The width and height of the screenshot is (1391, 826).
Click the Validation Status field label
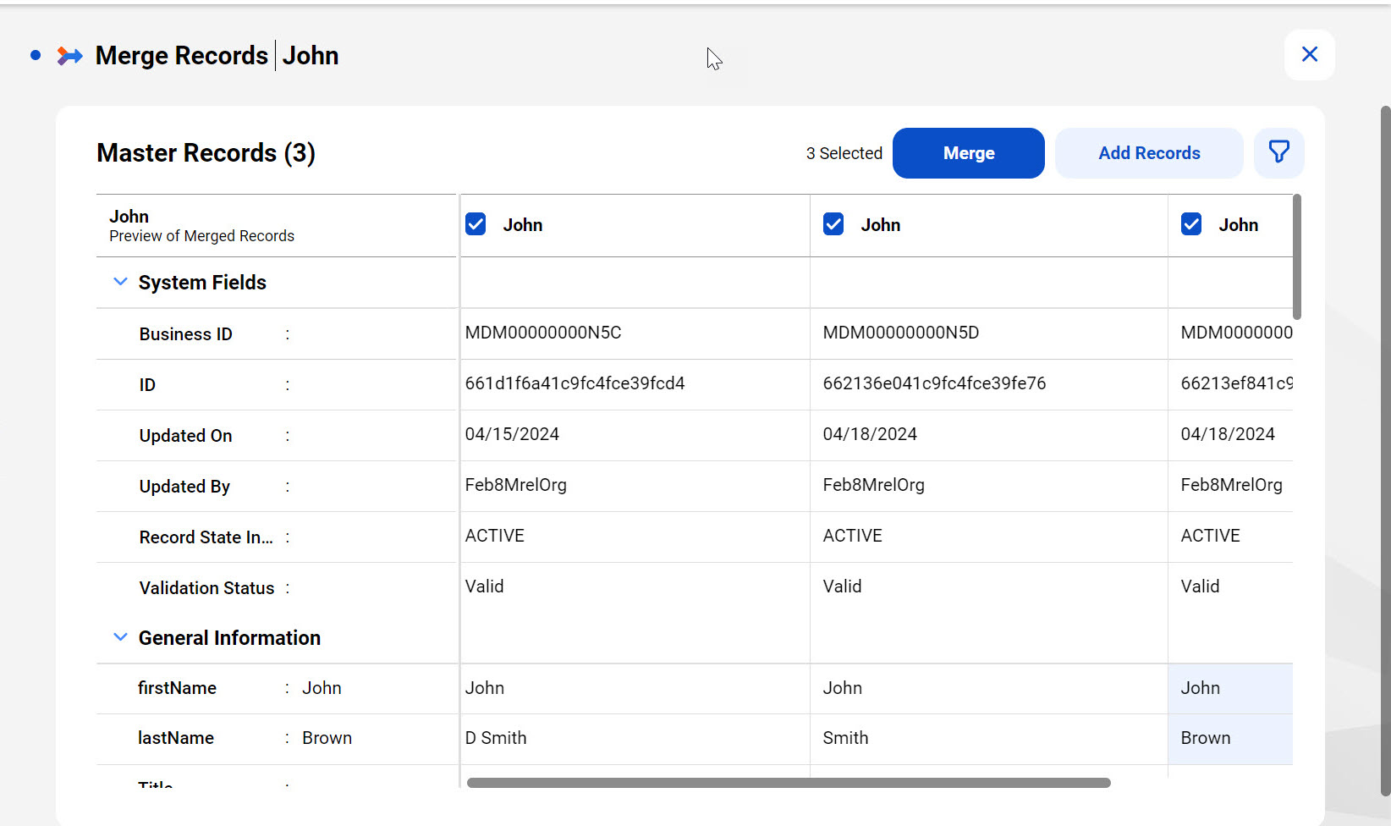207,588
